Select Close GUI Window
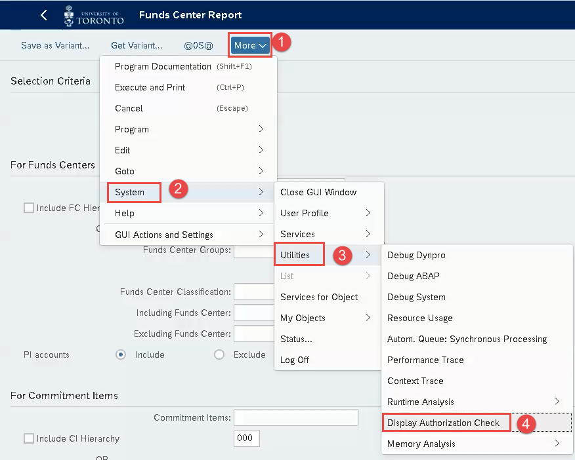This screenshot has width=575, height=460. coord(329,192)
